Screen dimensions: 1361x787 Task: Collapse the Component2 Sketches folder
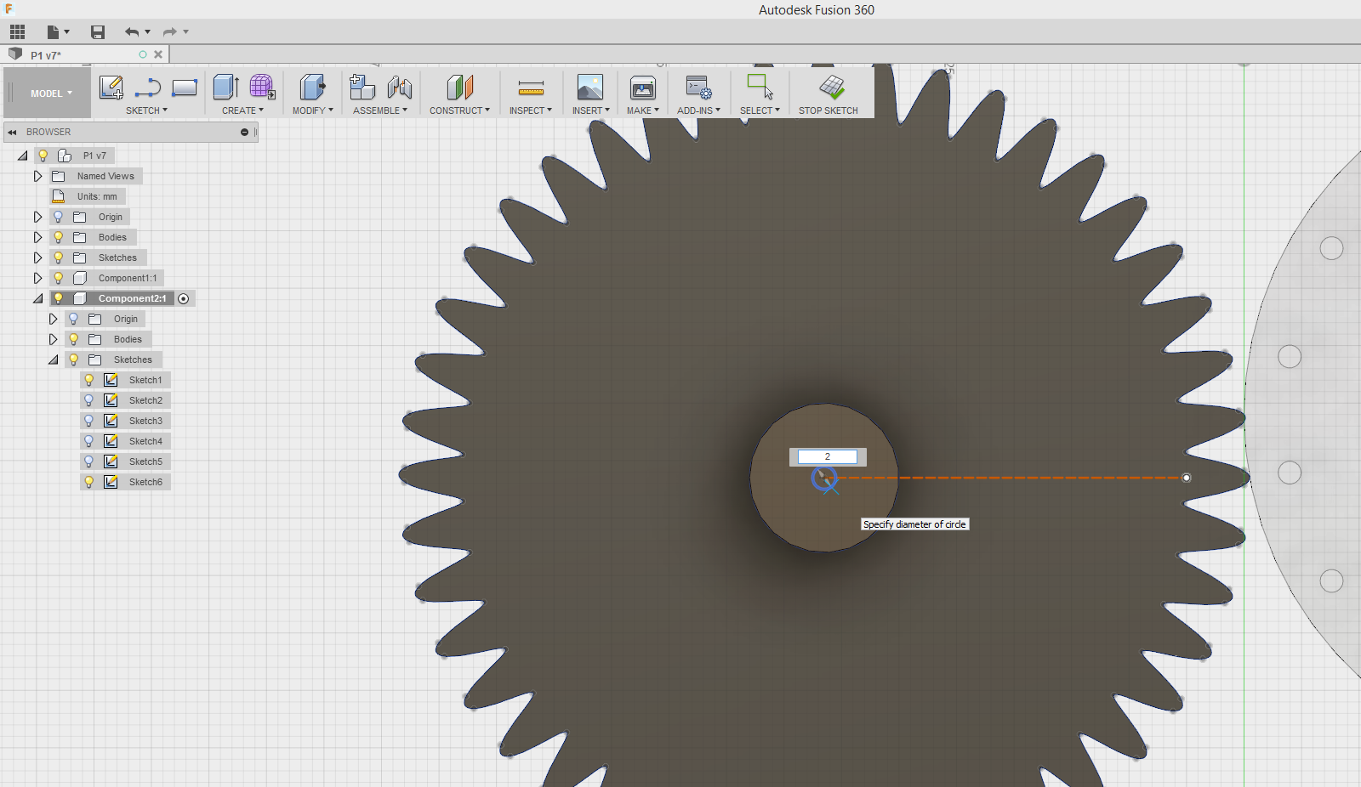pos(53,360)
